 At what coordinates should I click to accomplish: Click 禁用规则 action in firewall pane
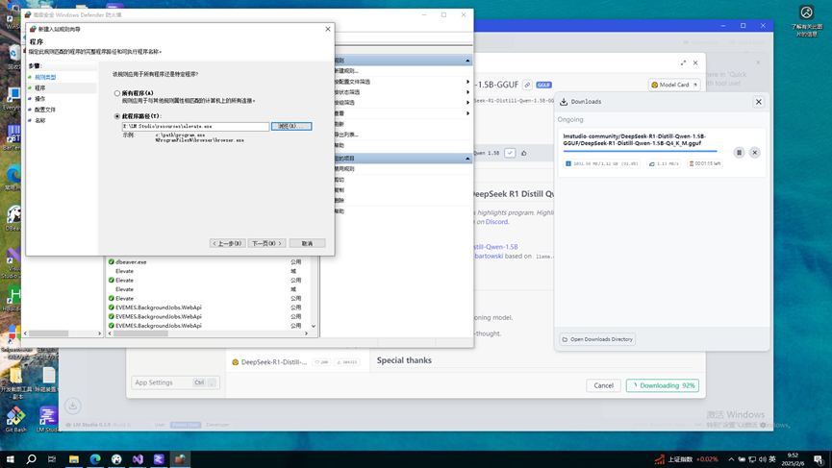click(344, 169)
